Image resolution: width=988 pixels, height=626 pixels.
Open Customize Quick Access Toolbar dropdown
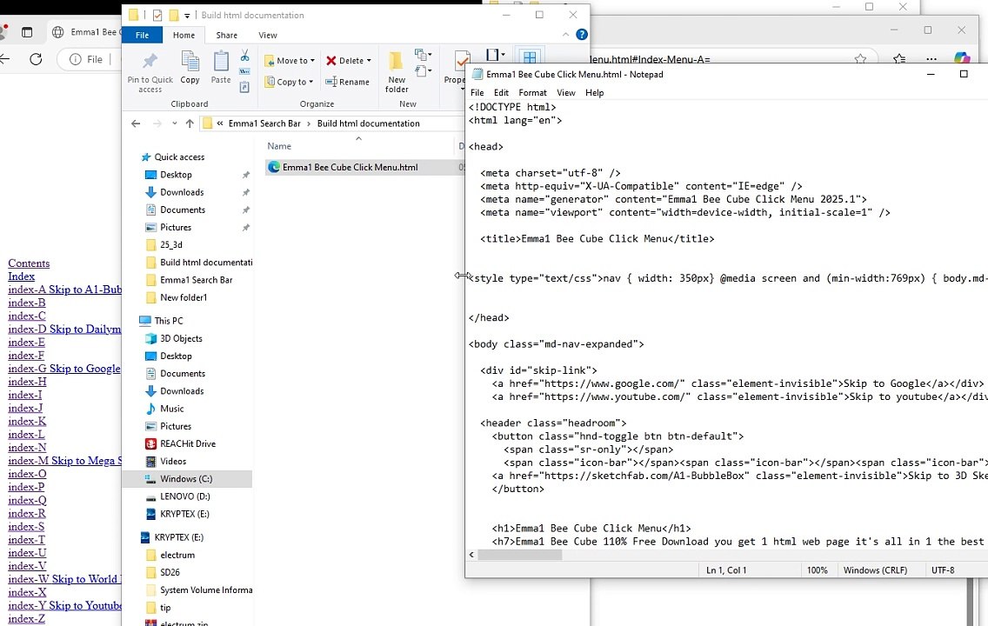tap(187, 16)
